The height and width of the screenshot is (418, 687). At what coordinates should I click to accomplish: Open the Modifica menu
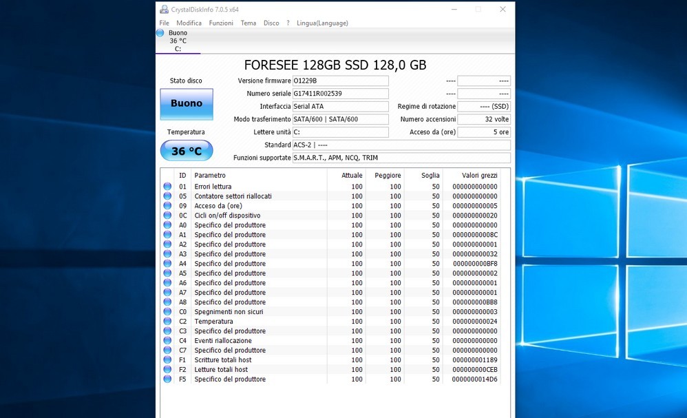189,23
